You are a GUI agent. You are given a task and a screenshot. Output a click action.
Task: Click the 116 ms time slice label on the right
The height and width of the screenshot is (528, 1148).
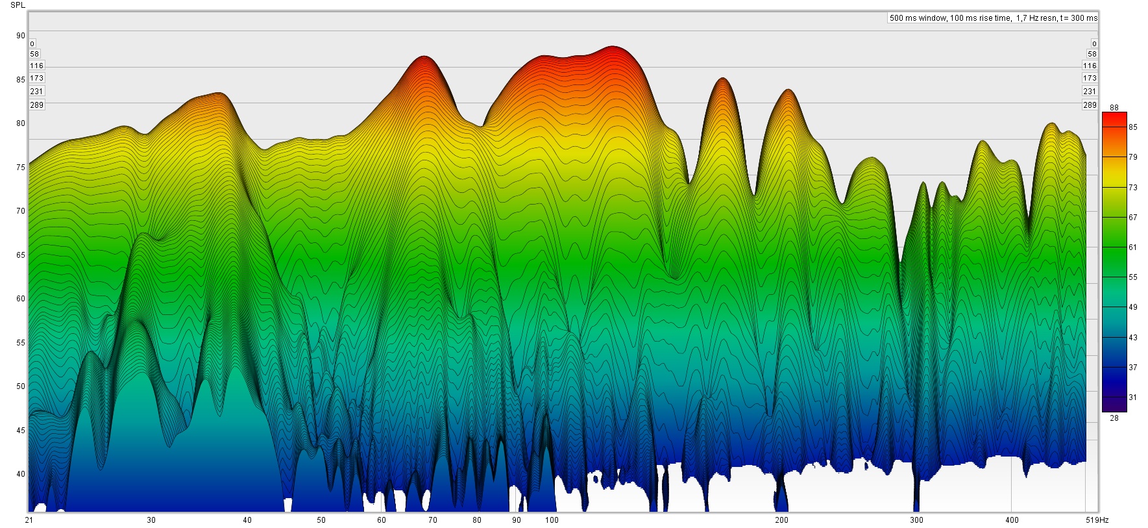1090,66
